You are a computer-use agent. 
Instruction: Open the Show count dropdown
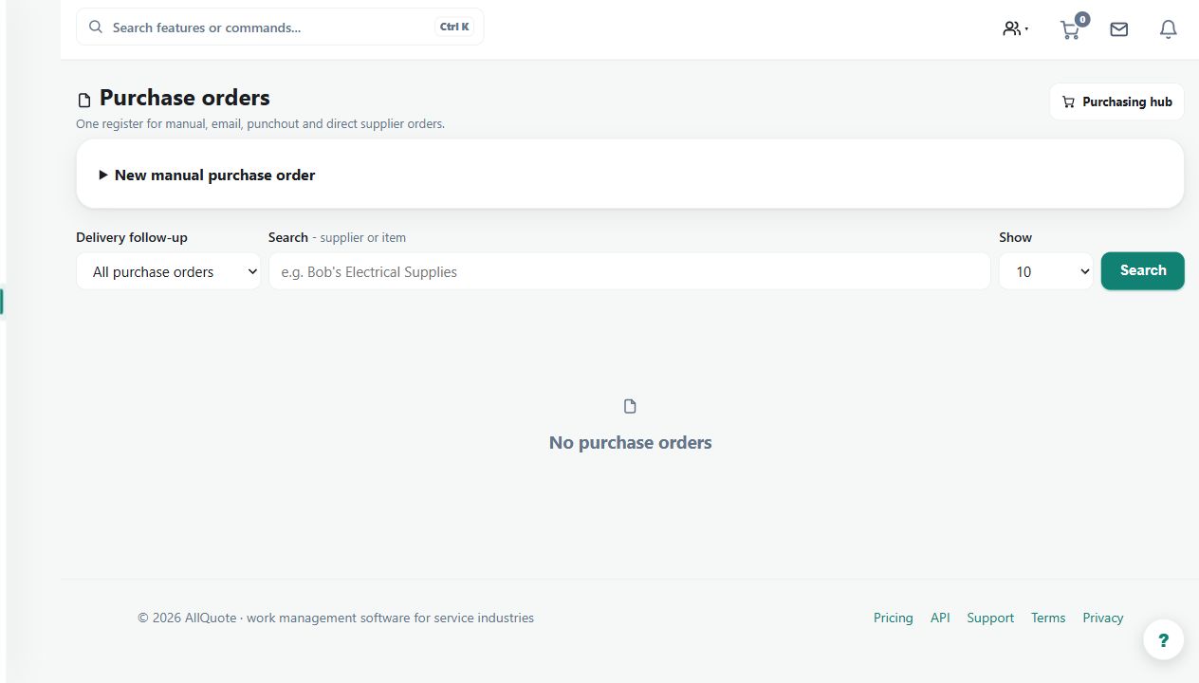[1046, 271]
